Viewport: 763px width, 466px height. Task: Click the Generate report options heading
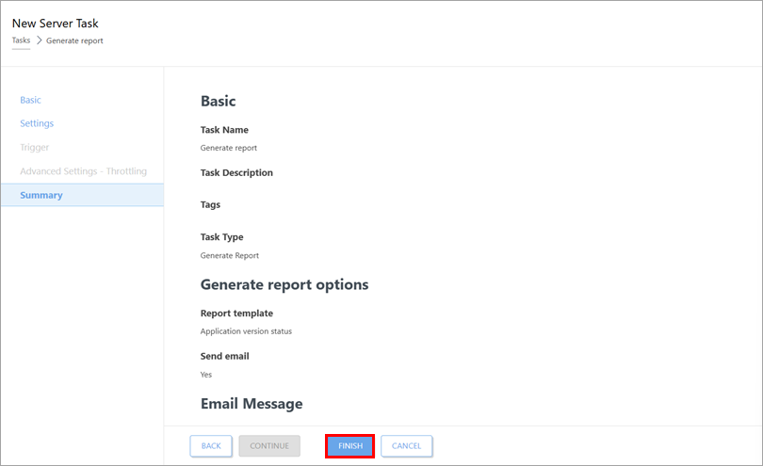pos(284,284)
